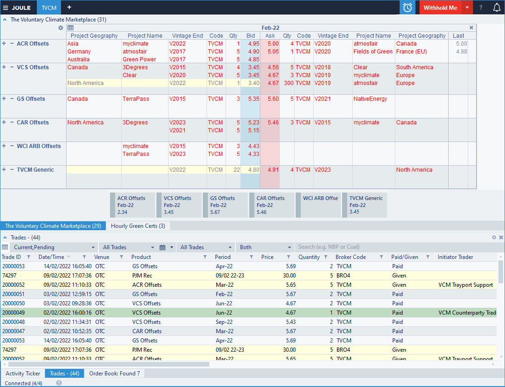505x387 pixels.
Task: Filter the Quantity column
Action: (x=326, y=257)
